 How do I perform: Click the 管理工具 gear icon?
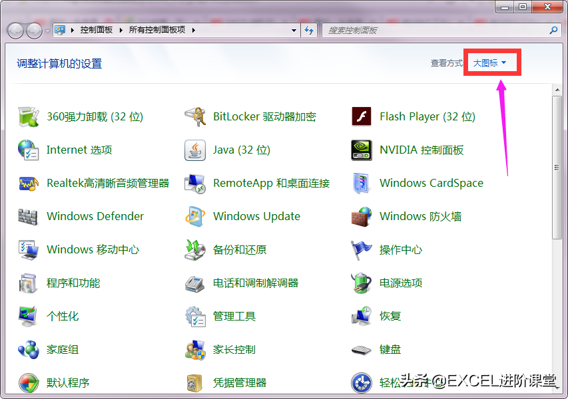tap(195, 316)
